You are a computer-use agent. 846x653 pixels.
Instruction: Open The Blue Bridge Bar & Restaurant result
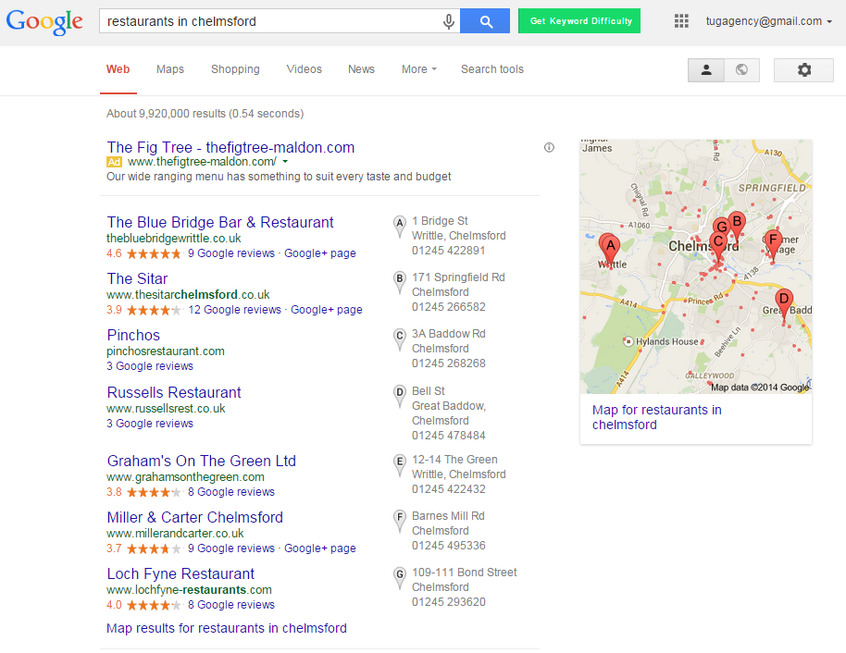pyautogui.click(x=220, y=222)
